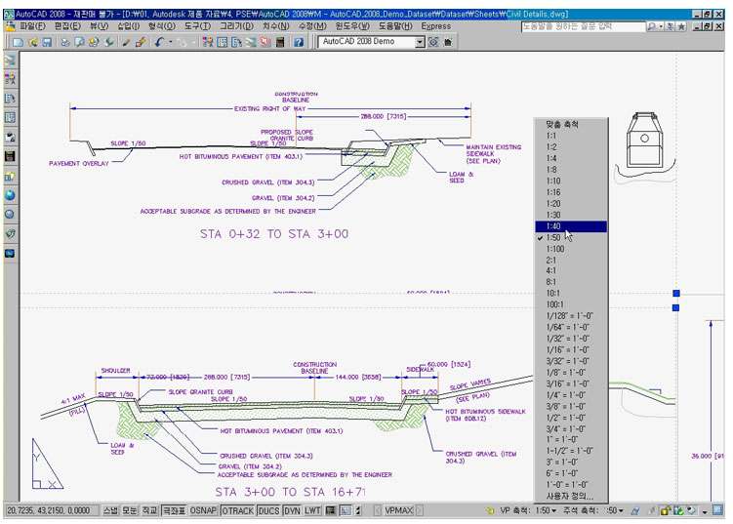Click the help search magnifier icon

pos(651,26)
